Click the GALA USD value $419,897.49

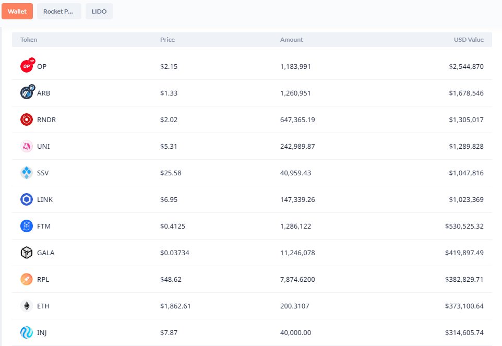tap(464, 253)
